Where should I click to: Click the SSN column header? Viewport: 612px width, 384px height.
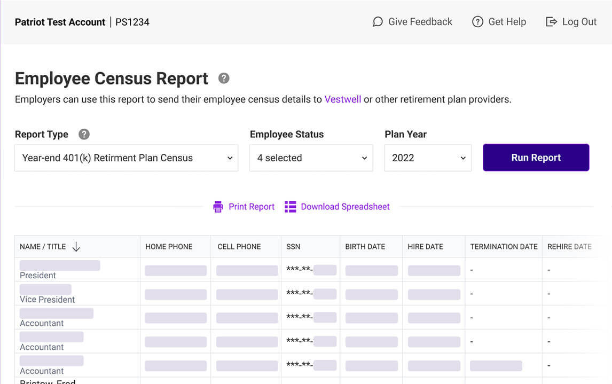coord(293,247)
